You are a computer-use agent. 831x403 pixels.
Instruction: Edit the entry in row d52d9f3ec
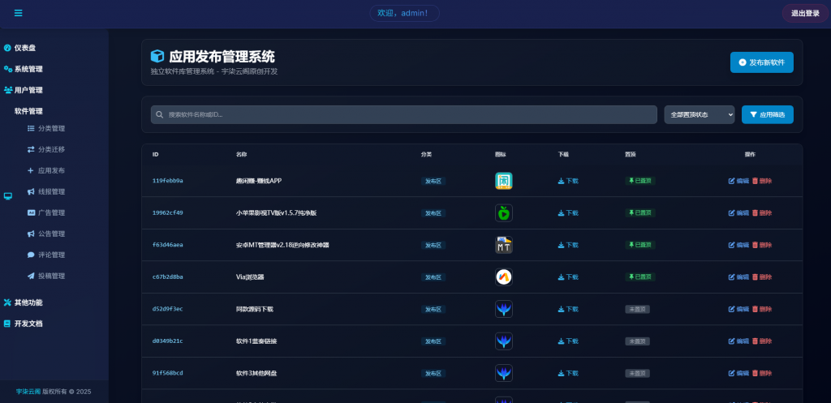pyautogui.click(x=738, y=309)
